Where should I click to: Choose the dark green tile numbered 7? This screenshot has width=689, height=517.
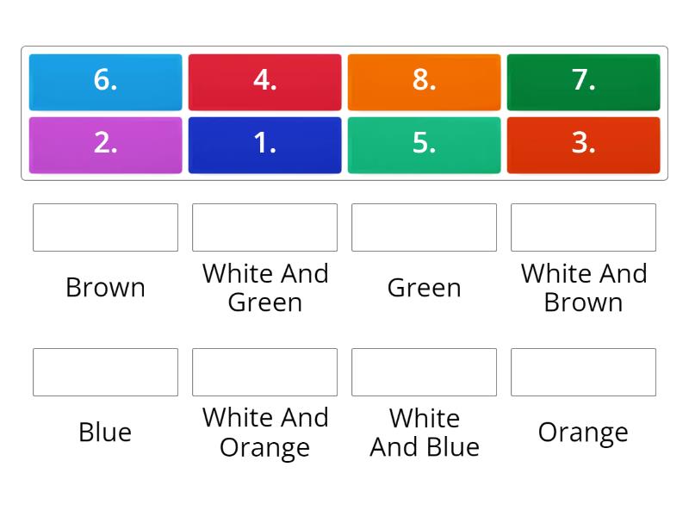pos(584,82)
